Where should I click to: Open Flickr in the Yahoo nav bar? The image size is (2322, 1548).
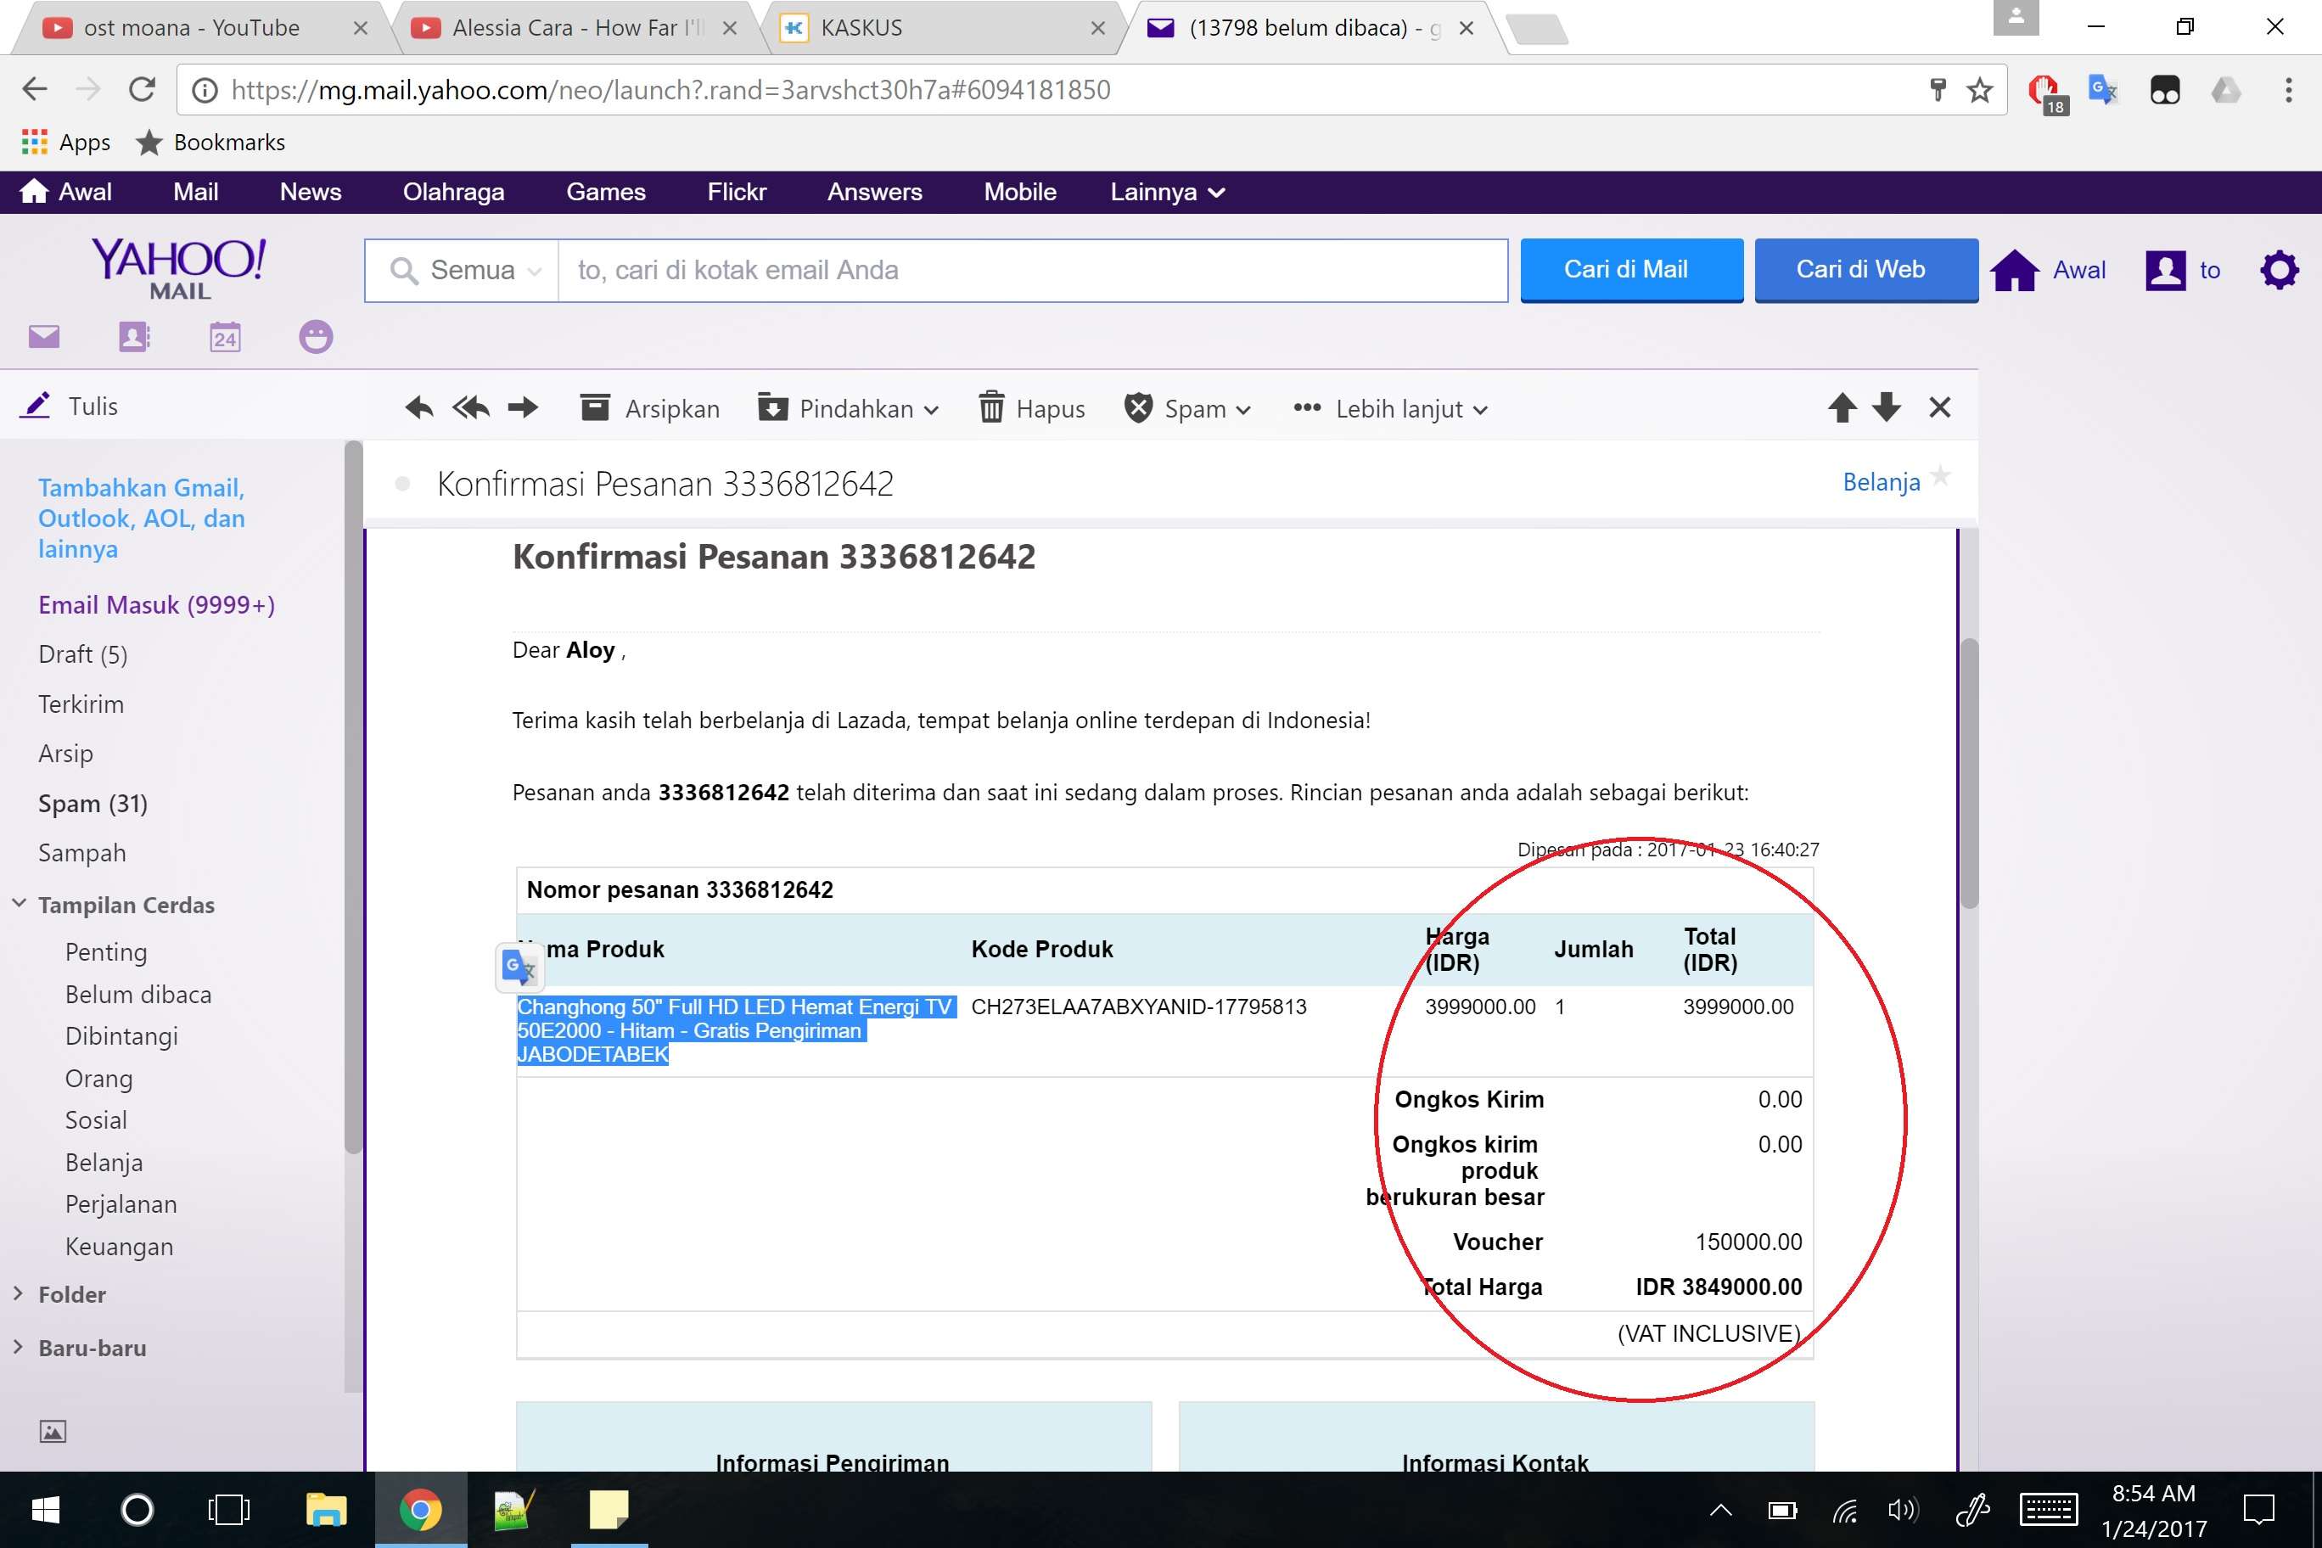(x=737, y=192)
